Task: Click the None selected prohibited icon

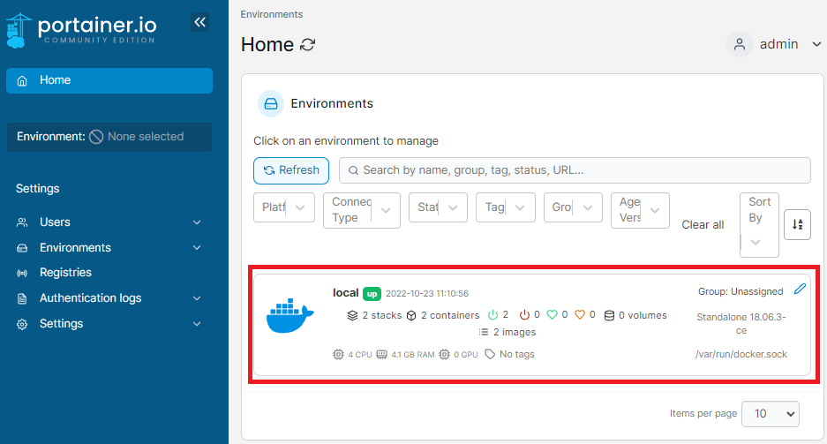Action: click(x=96, y=137)
